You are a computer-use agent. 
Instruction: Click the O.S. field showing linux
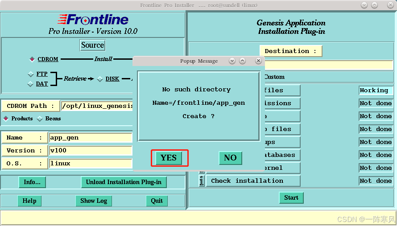click(x=91, y=164)
